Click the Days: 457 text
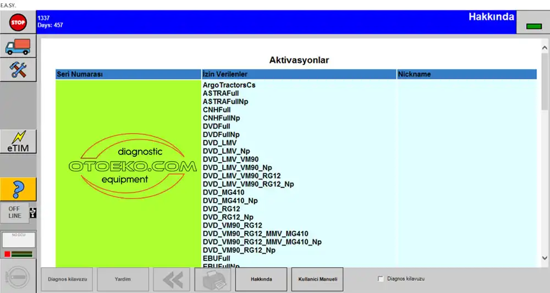 [x=50, y=25]
